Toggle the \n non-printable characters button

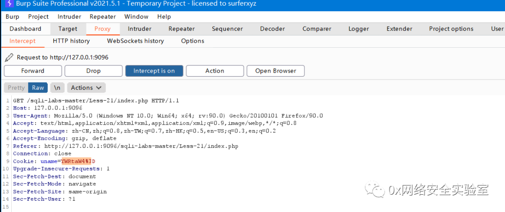(x=57, y=88)
